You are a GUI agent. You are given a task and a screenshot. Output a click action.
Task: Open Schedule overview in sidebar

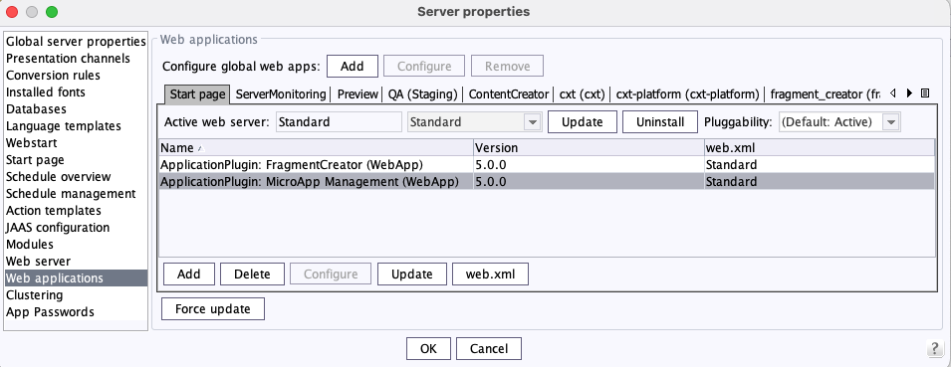(x=76, y=177)
